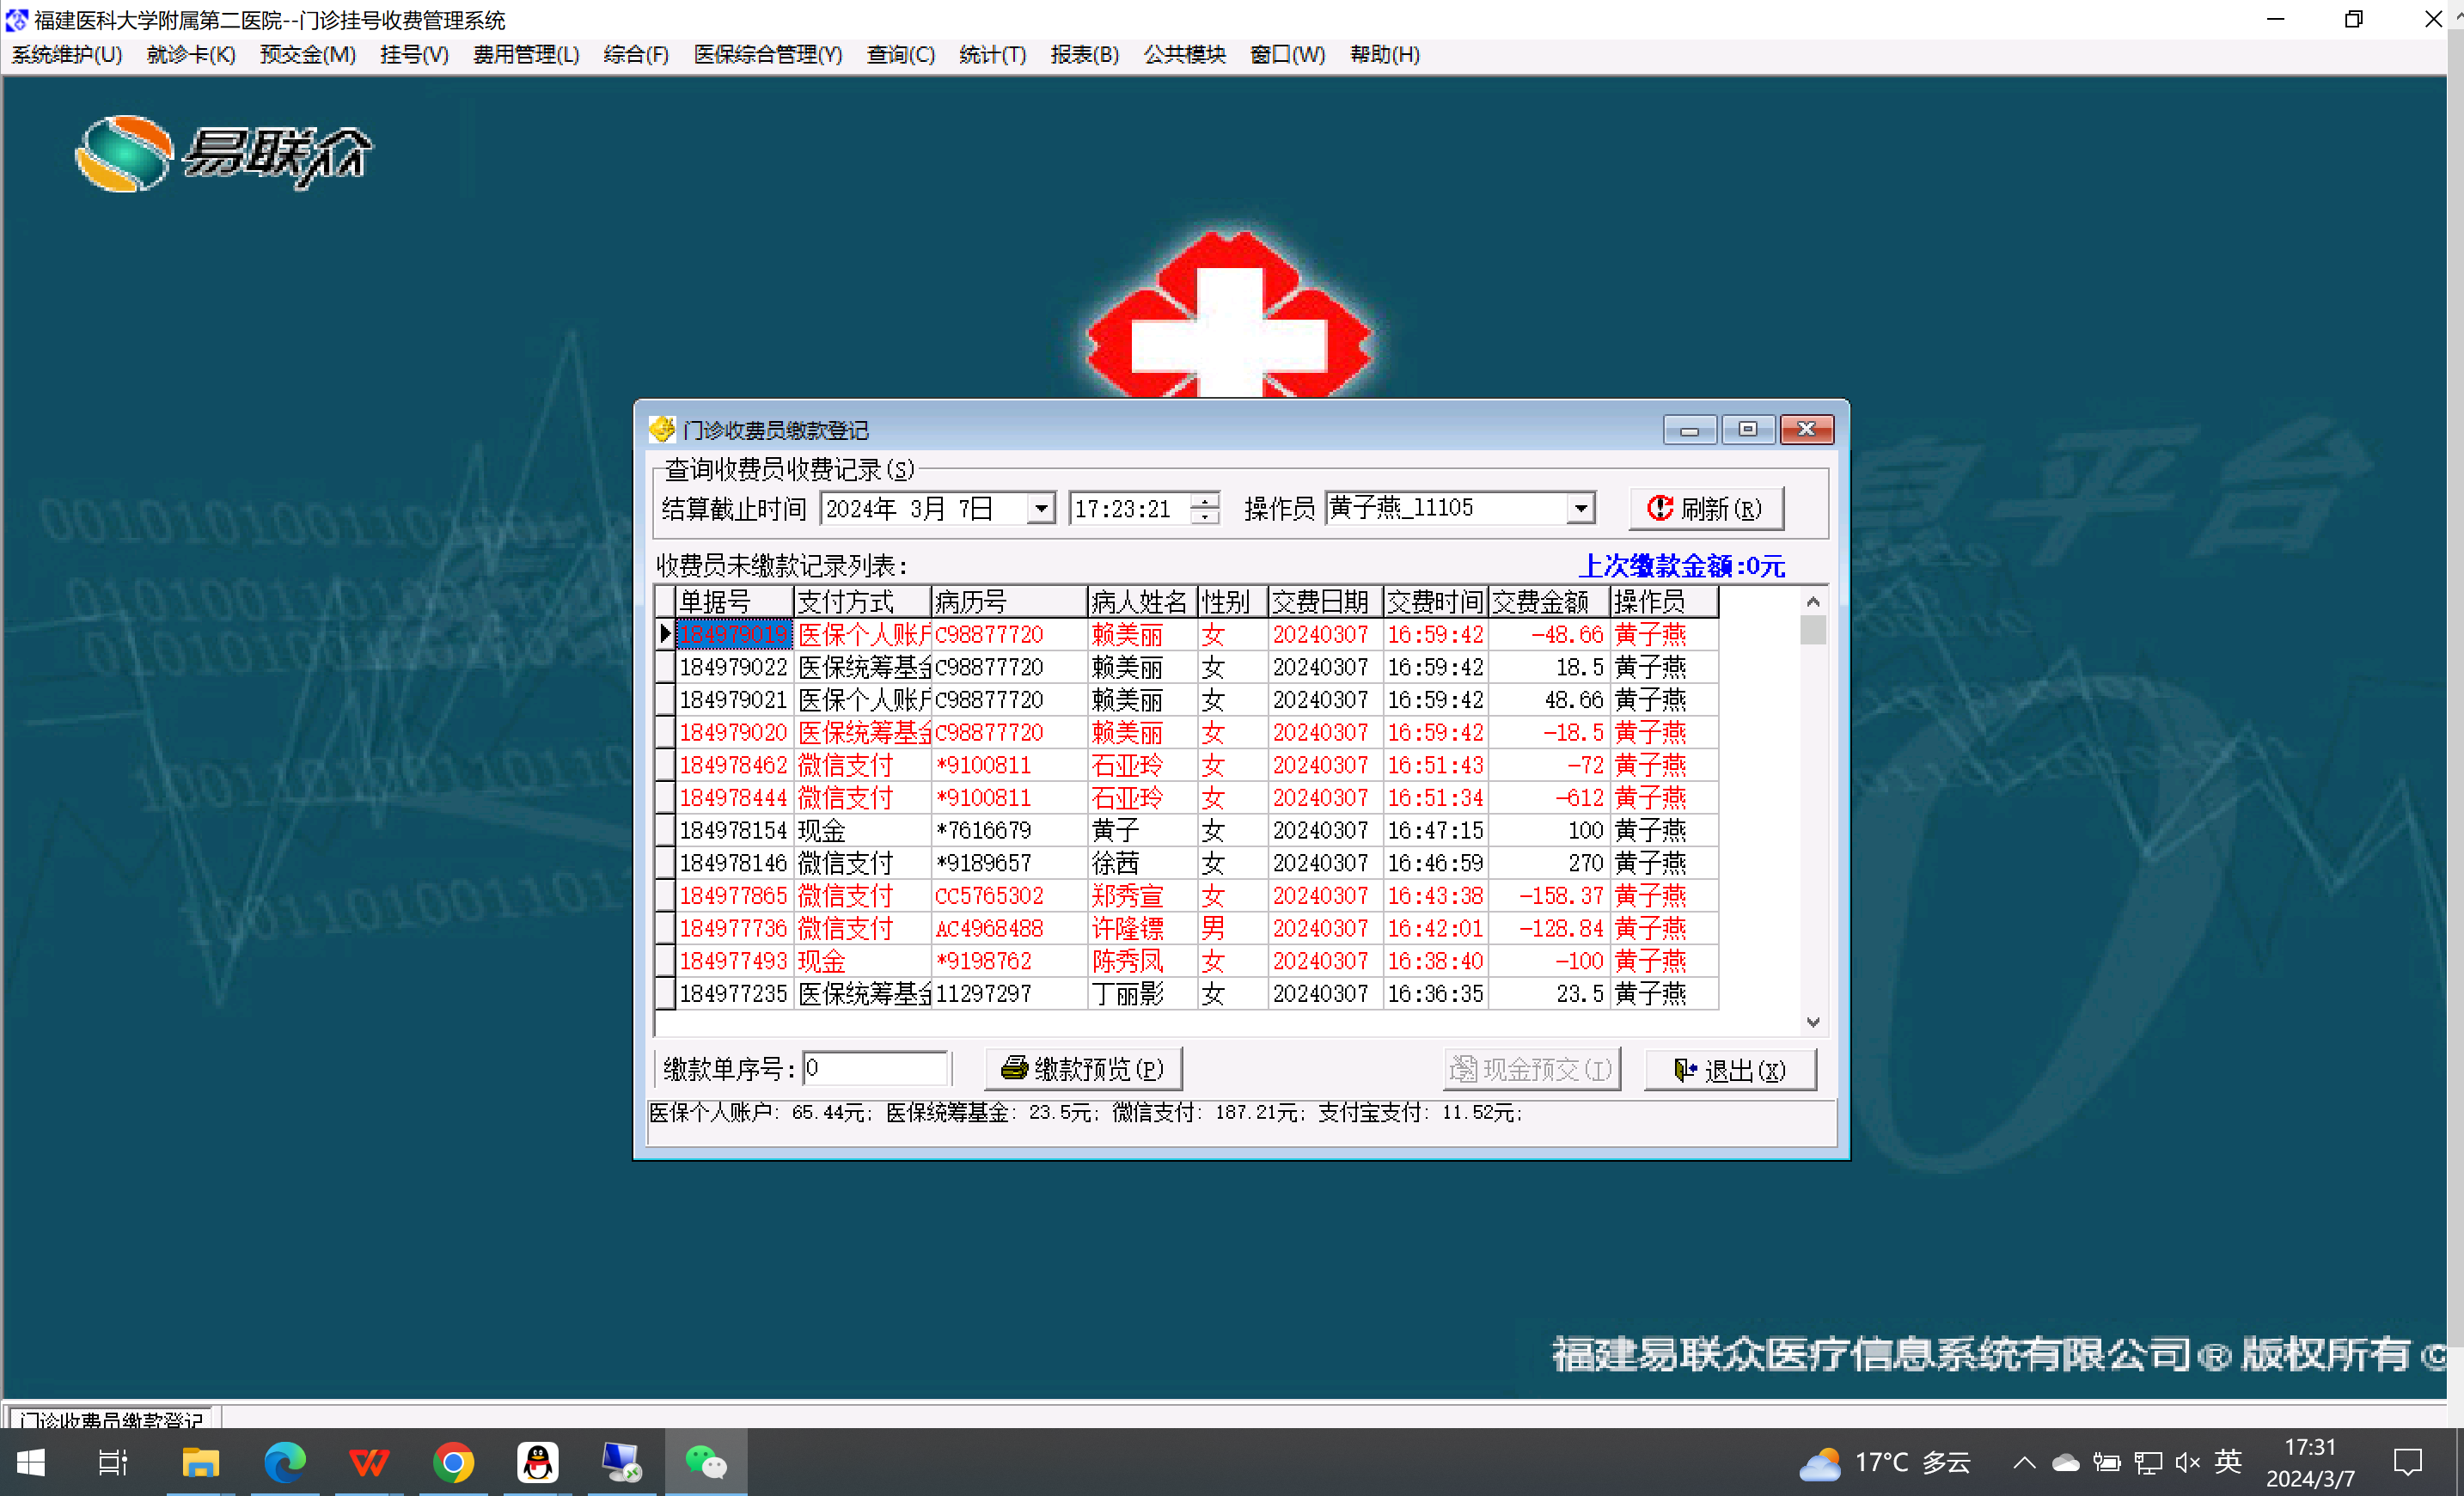Launch Google Chrome from the taskbar
The height and width of the screenshot is (1496, 2464).
(x=453, y=1463)
